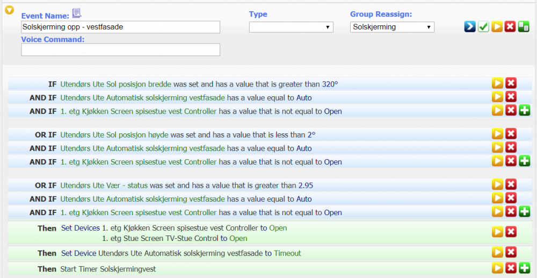The width and height of the screenshot is (537, 278).
Task: Edit the Set Devices to Open action
Action: (x=498, y=232)
